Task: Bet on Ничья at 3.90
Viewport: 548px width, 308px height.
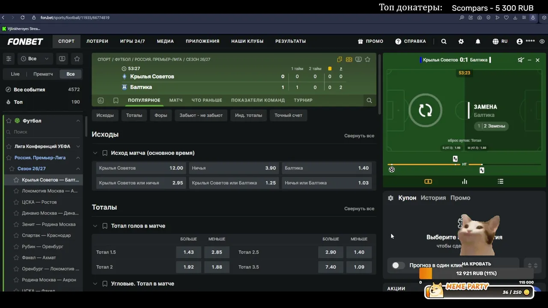Action: (234, 168)
